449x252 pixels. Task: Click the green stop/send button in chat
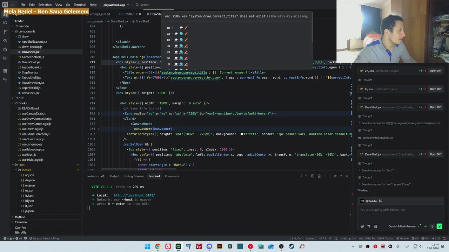click(439, 226)
